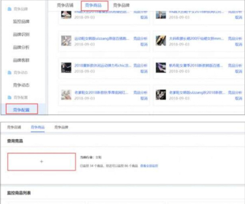
Task: Click the plus icon to add a competing product
Action: pos(42,162)
